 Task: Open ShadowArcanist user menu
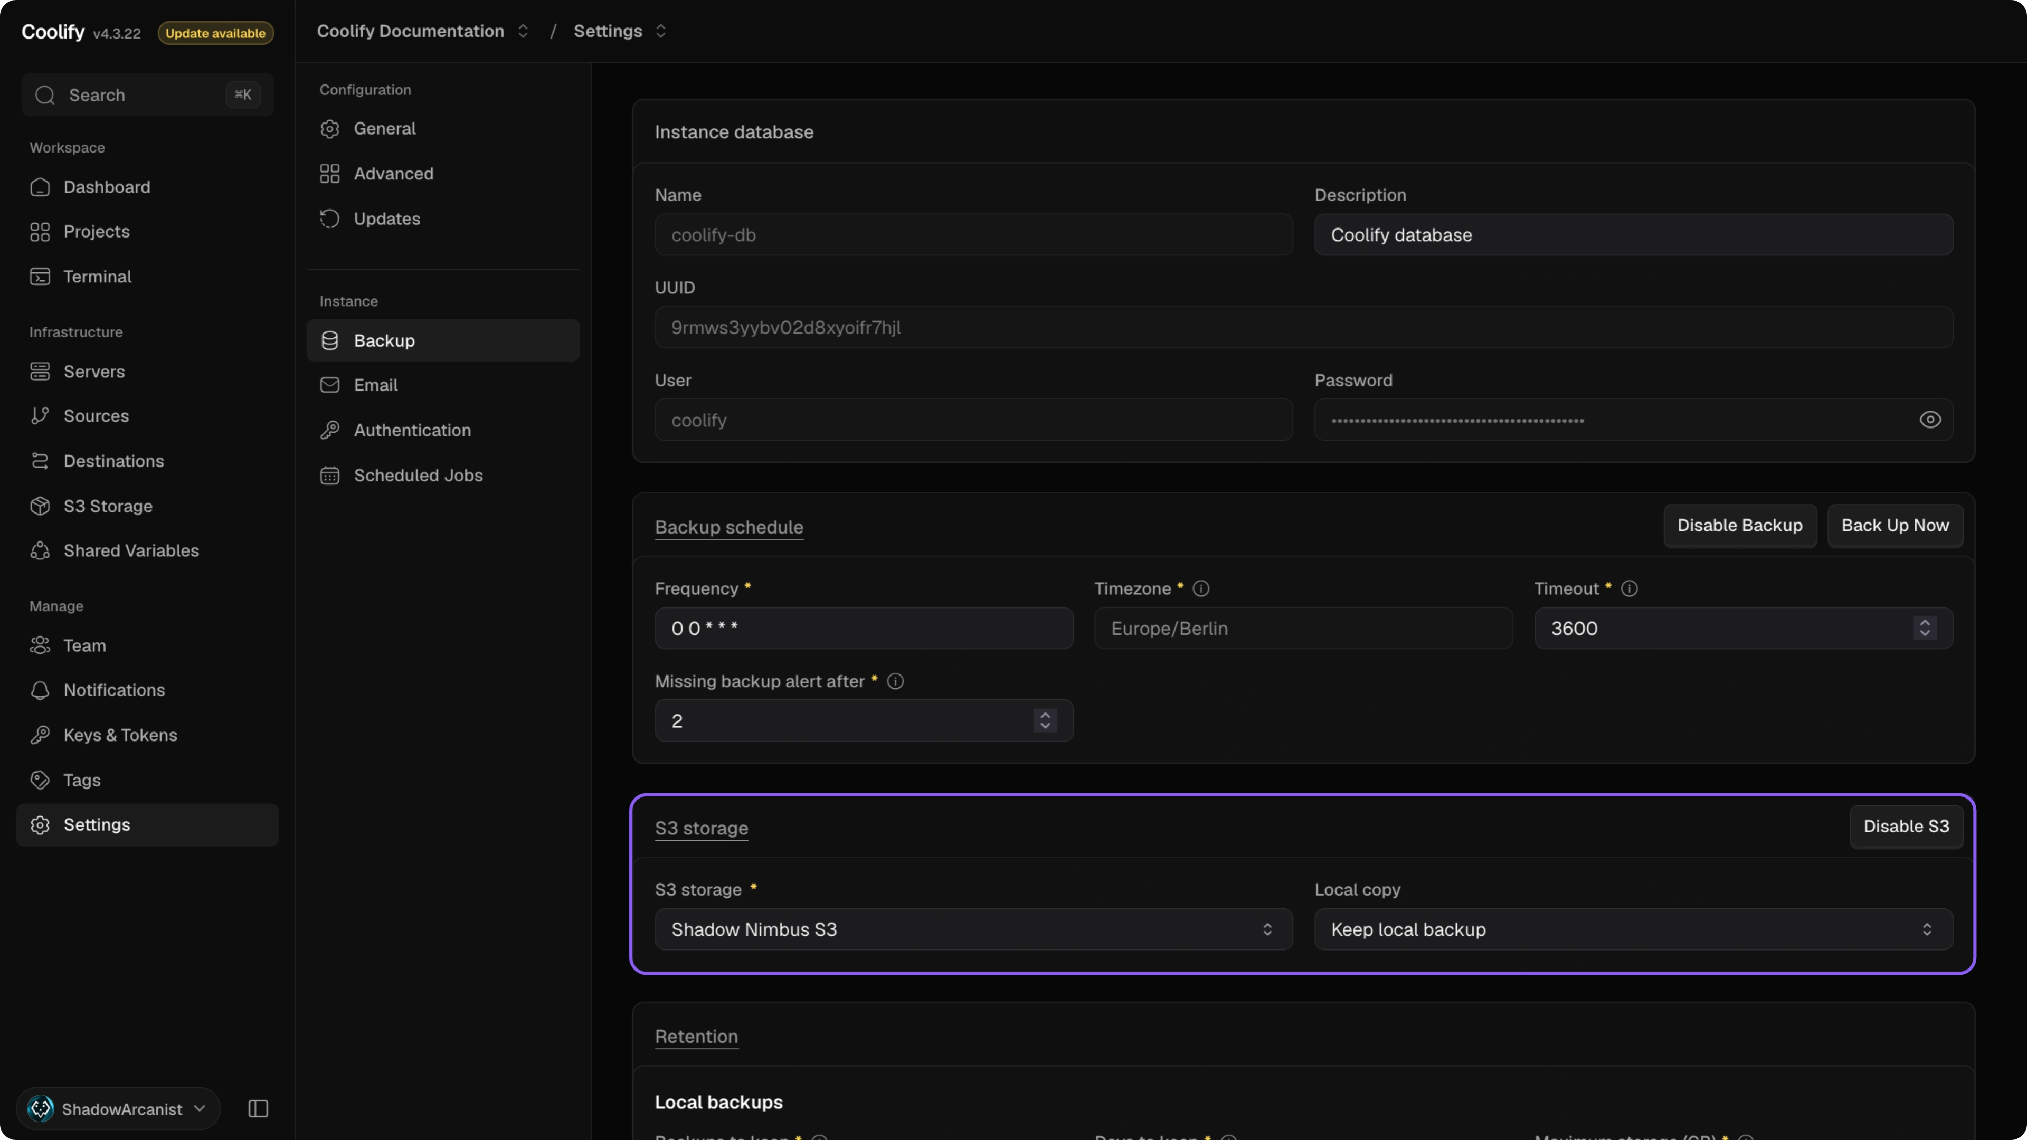coord(118,1108)
